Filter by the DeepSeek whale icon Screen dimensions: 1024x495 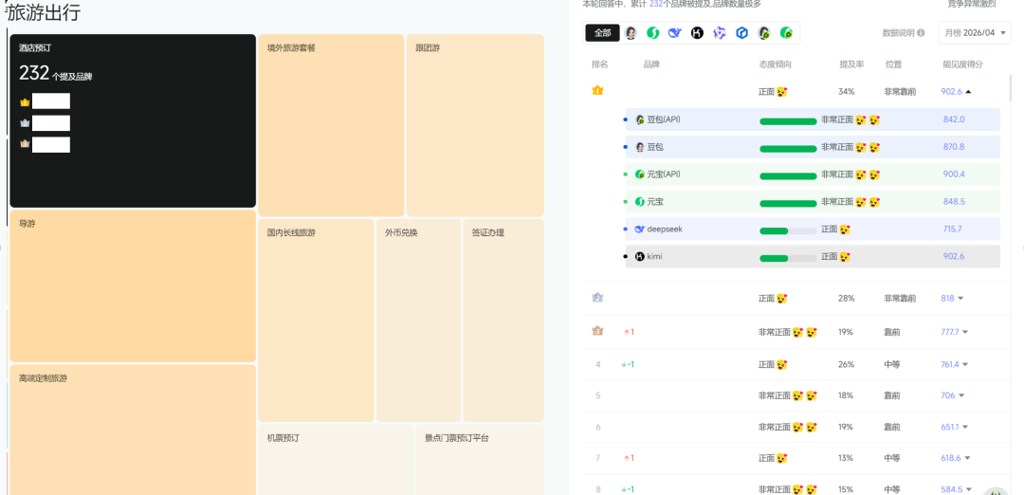pyautogui.click(x=675, y=32)
